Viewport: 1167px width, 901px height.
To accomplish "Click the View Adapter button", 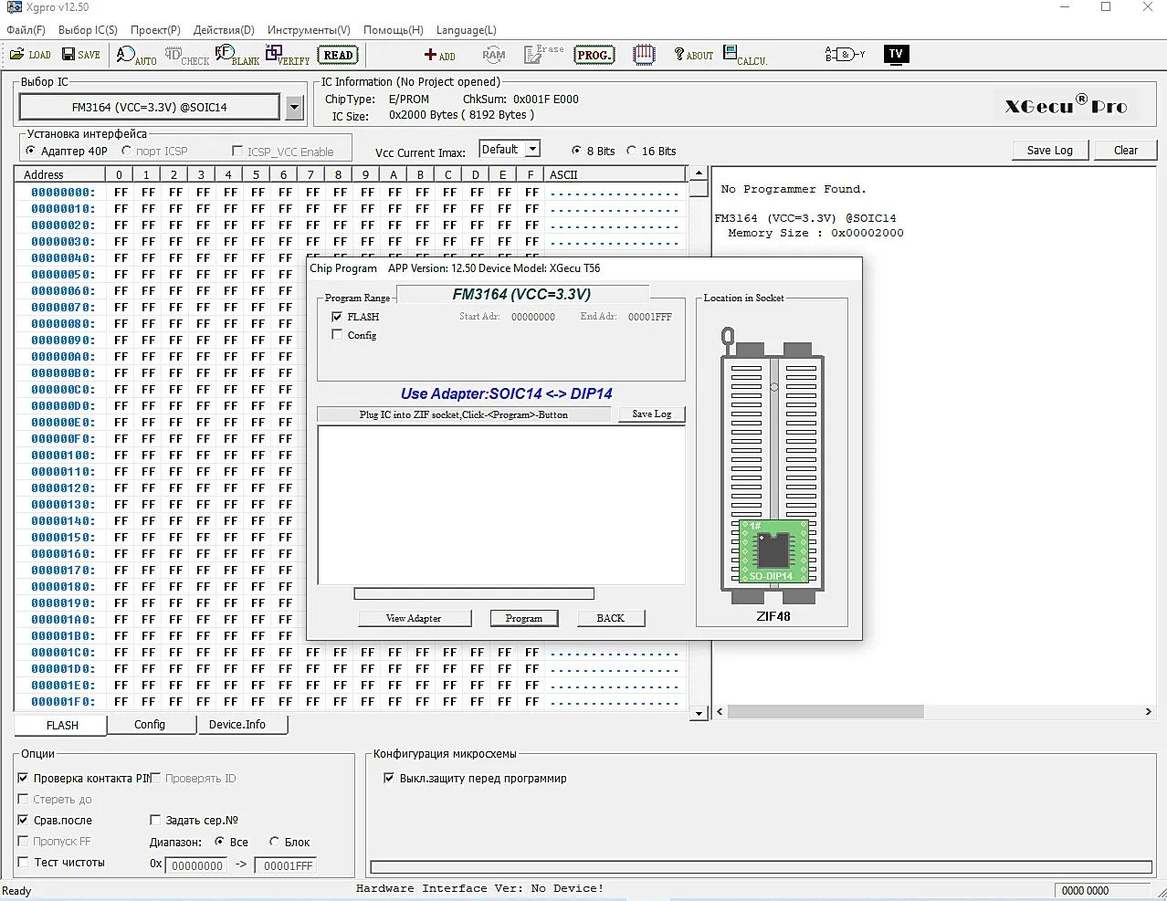I will click(x=414, y=618).
